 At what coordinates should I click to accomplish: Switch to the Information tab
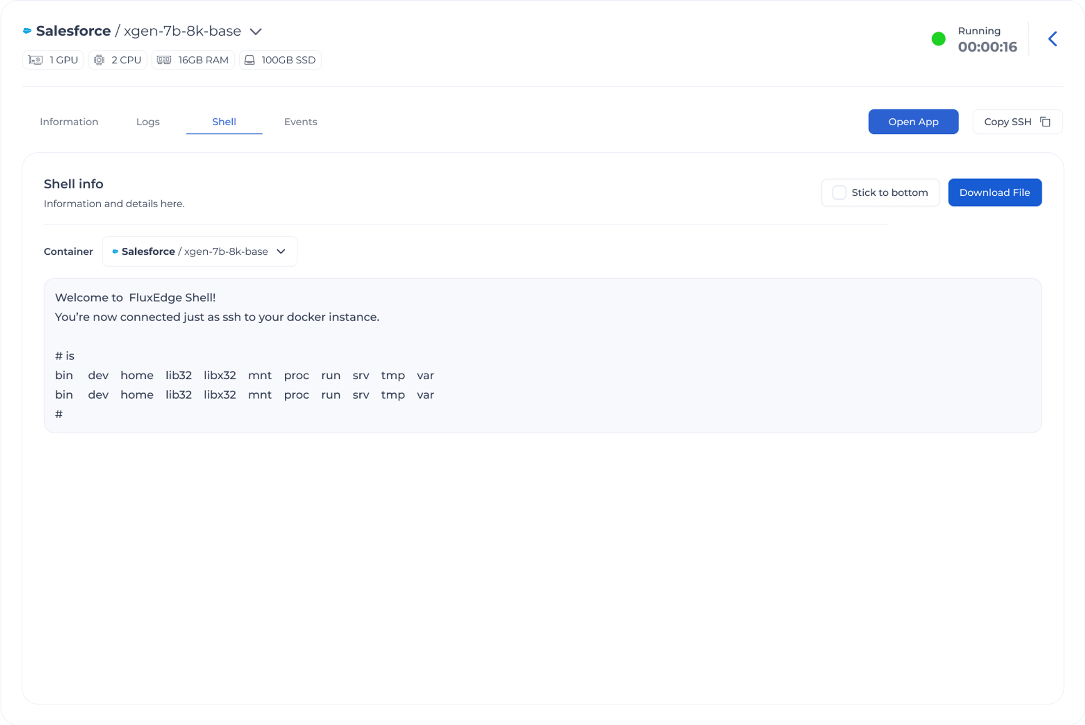(69, 122)
